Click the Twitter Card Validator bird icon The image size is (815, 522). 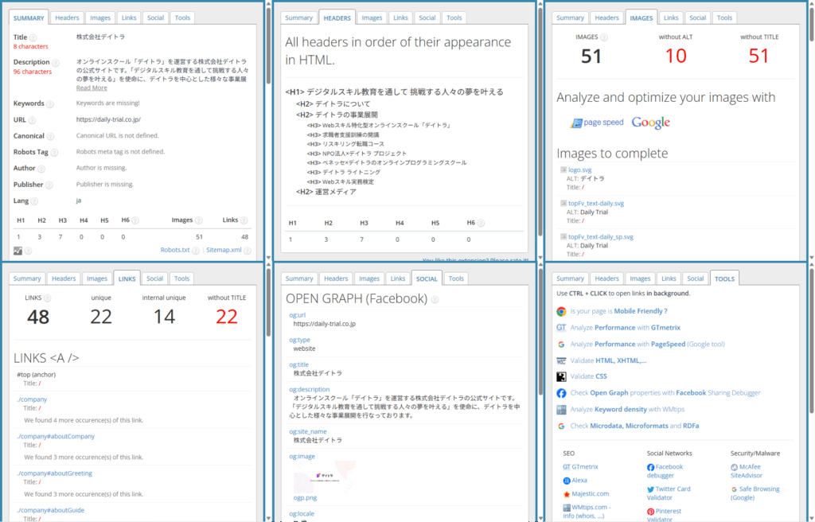click(650, 489)
